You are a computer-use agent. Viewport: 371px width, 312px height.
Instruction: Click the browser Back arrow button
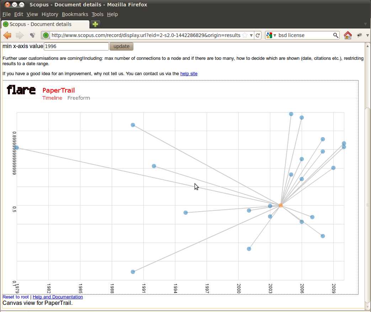point(7,35)
